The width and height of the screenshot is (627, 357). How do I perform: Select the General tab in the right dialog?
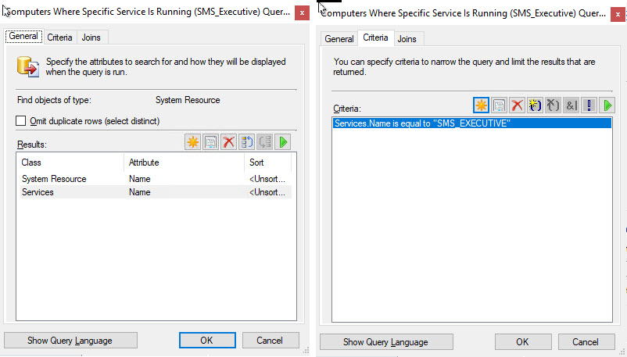[x=339, y=39]
